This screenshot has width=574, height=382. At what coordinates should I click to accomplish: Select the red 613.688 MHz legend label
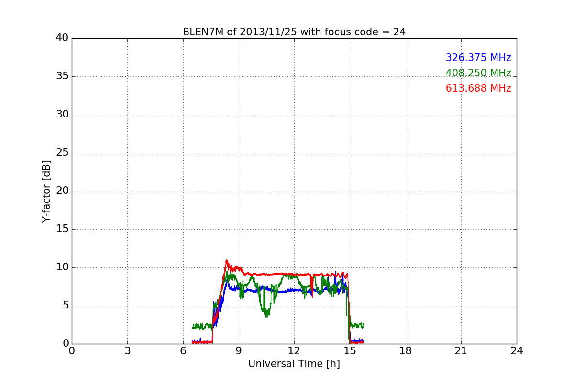tap(478, 88)
